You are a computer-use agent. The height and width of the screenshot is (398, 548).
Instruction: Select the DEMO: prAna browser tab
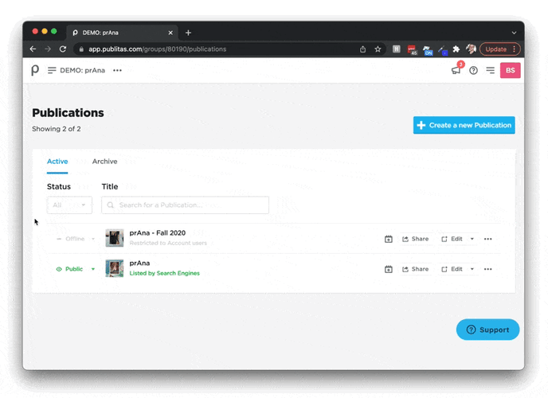123,33
